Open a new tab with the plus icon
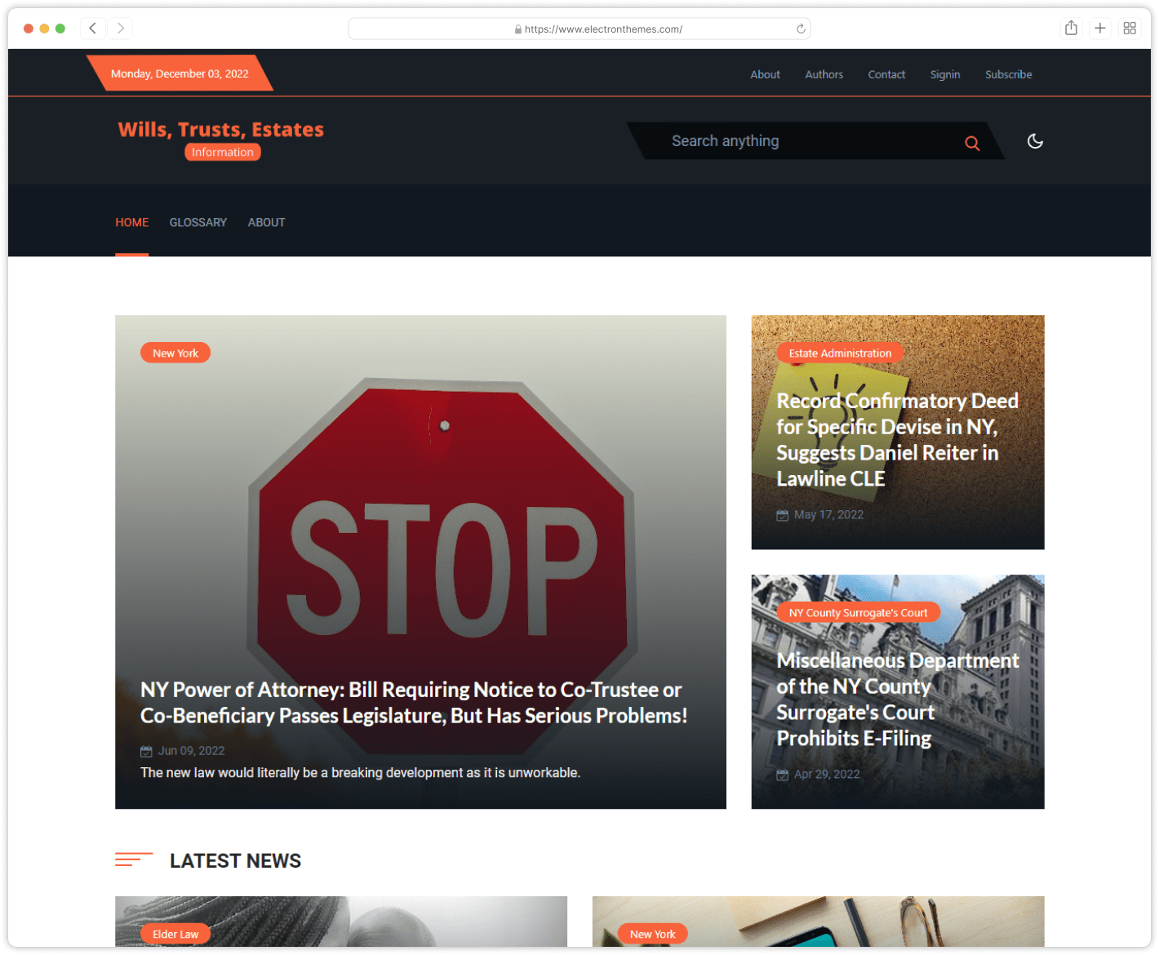Image resolution: width=1159 pixels, height=955 pixels. tap(1100, 29)
